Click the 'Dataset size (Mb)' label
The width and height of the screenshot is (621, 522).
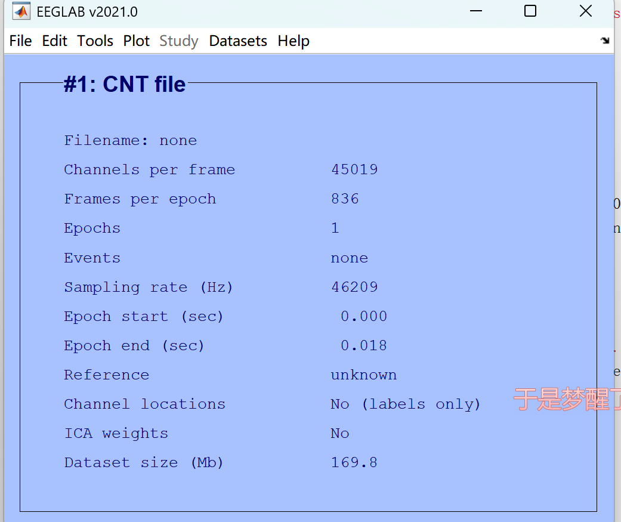coord(144,462)
